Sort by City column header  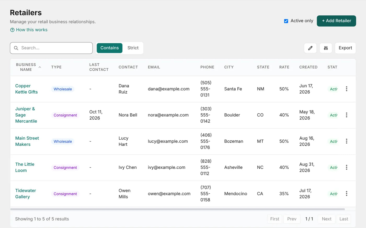point(229,67)
